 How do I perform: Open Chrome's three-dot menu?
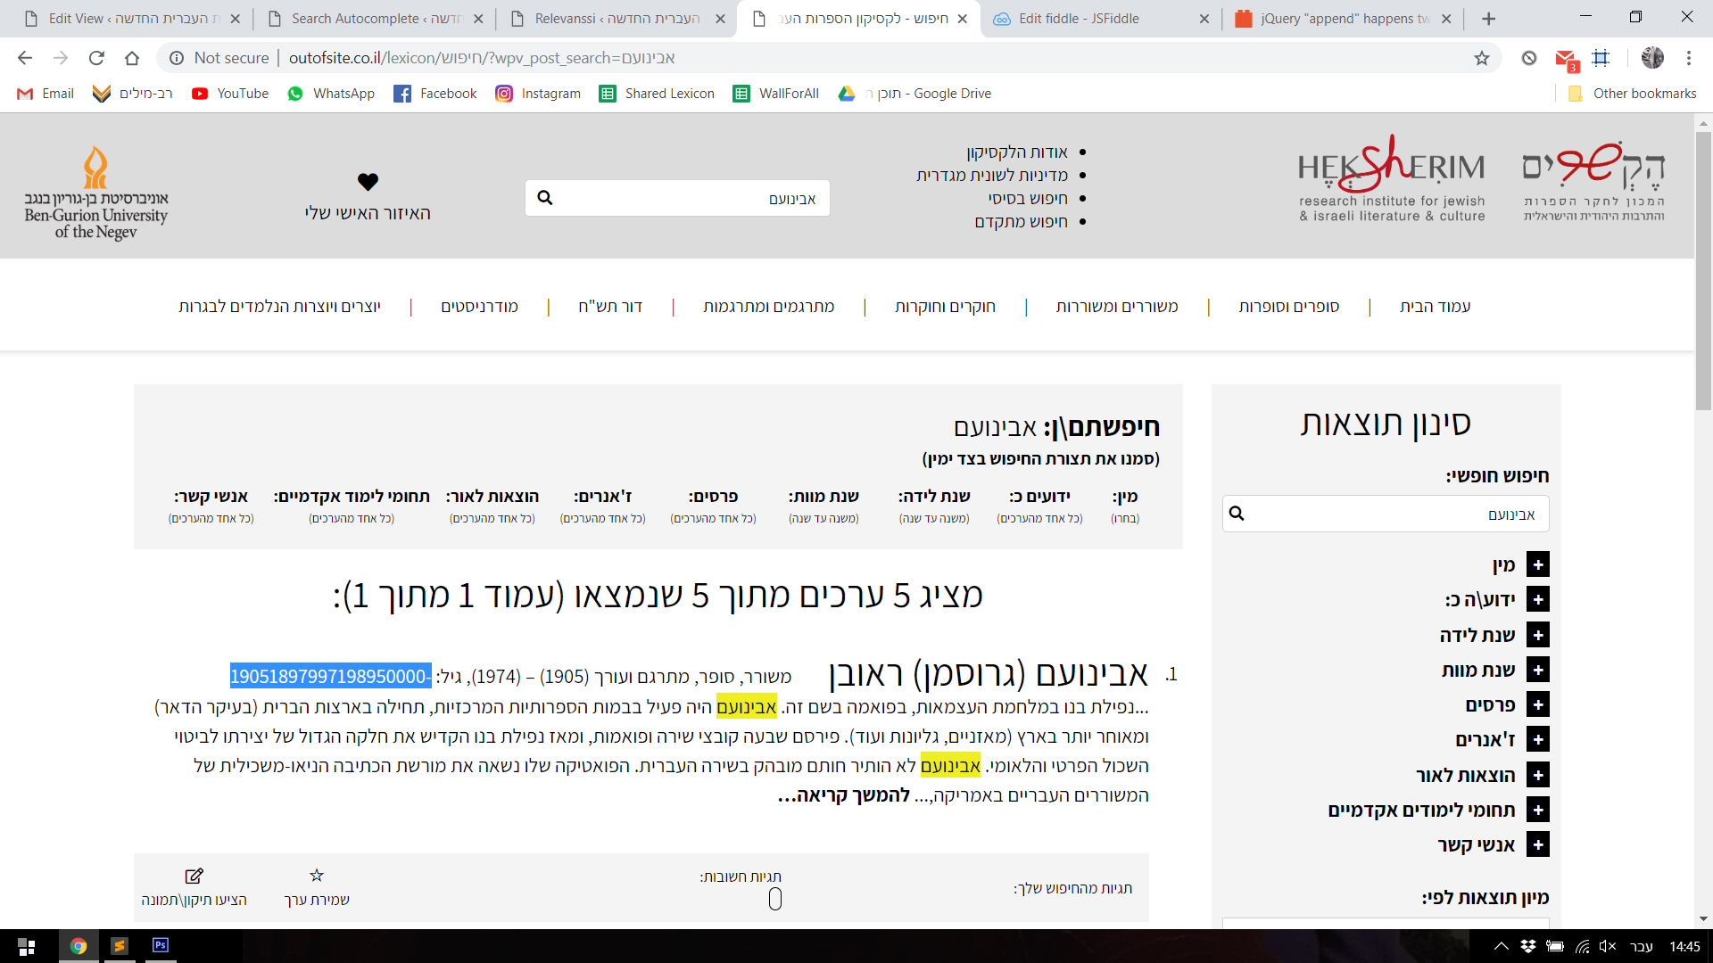coord(1689,58)
